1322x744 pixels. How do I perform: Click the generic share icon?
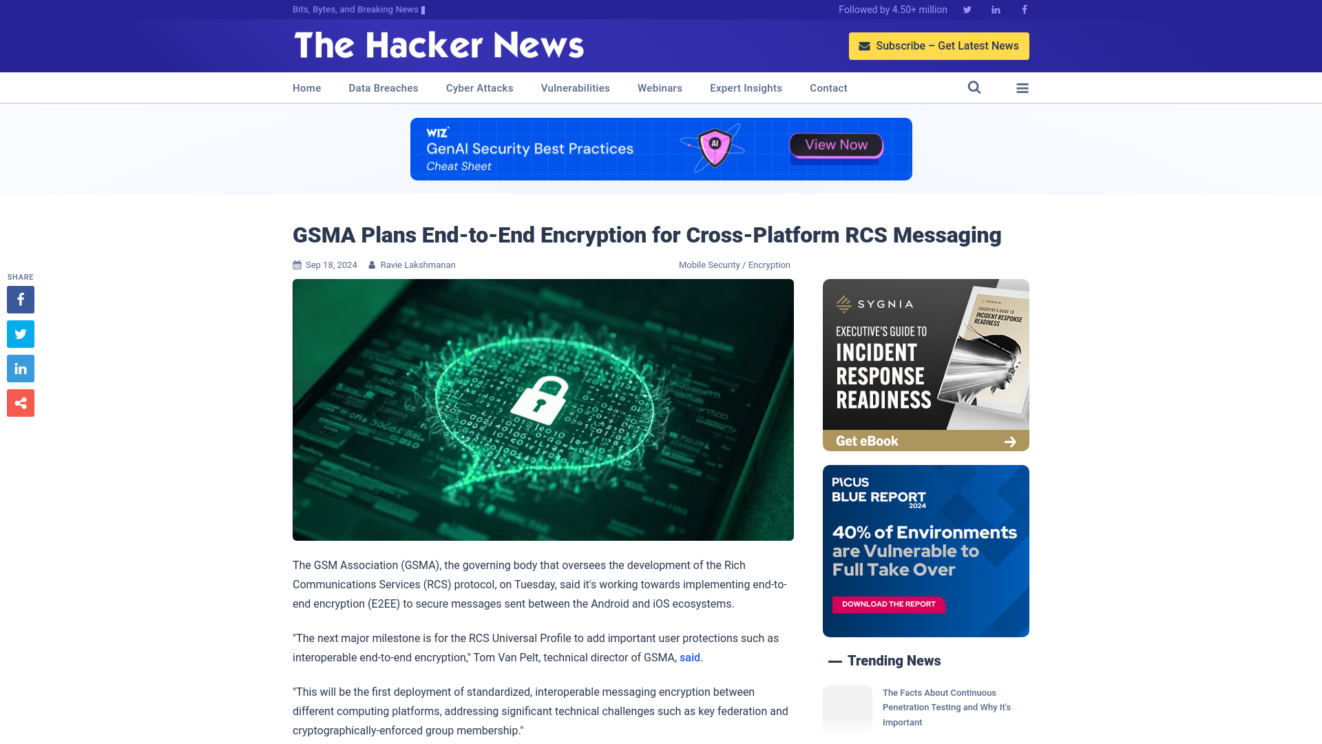click(x=20, y=402)
